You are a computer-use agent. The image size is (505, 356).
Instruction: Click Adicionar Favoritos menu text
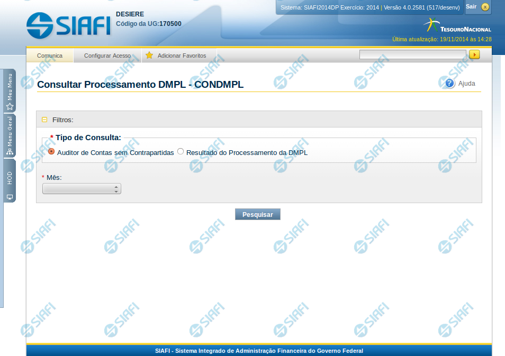(x=182, y=56)
